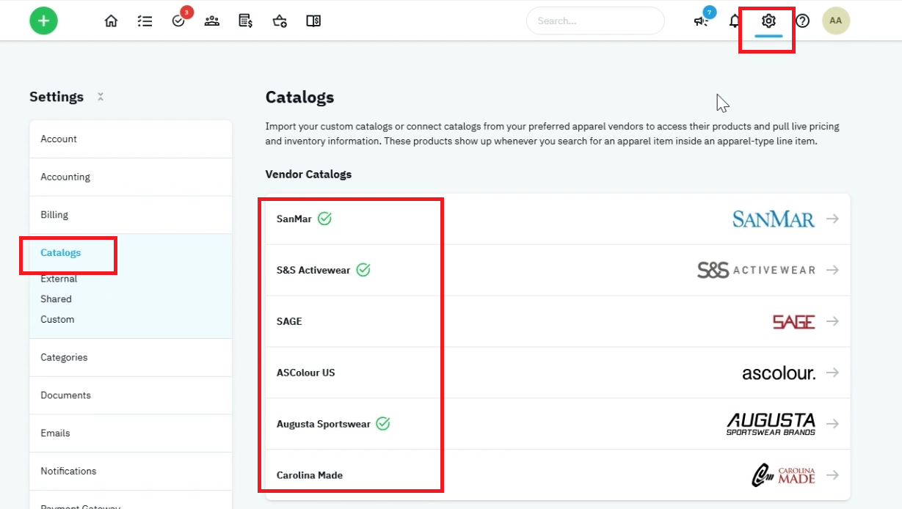Viewport: 902px width, 509px height.
Task: Open the customers people icon
Action: click(212, 21)
